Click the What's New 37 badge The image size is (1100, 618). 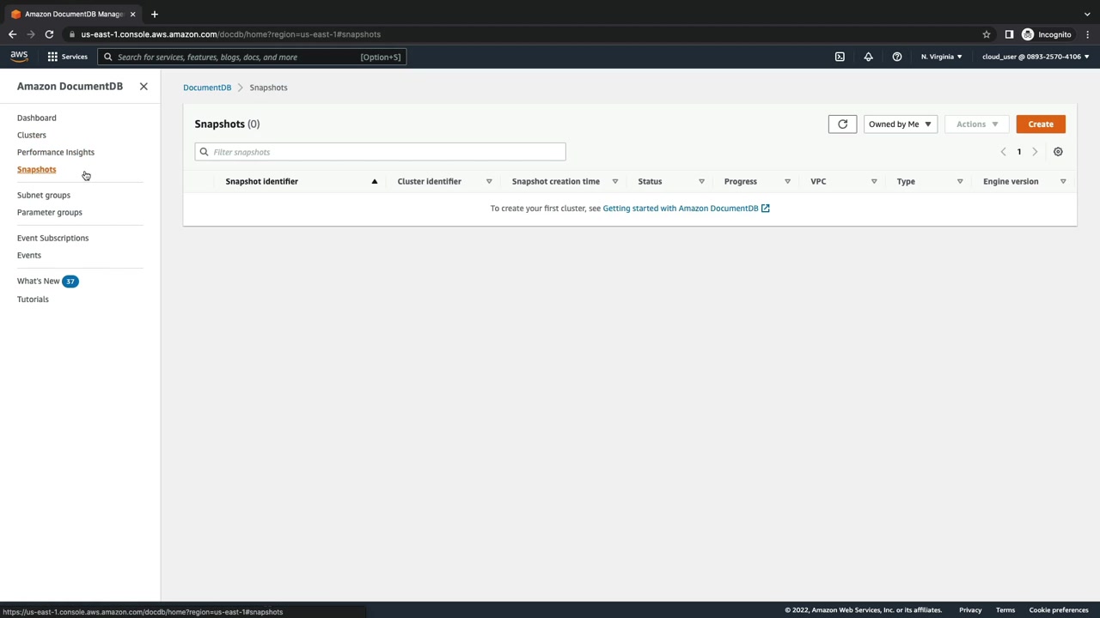(x=70, y=281)
